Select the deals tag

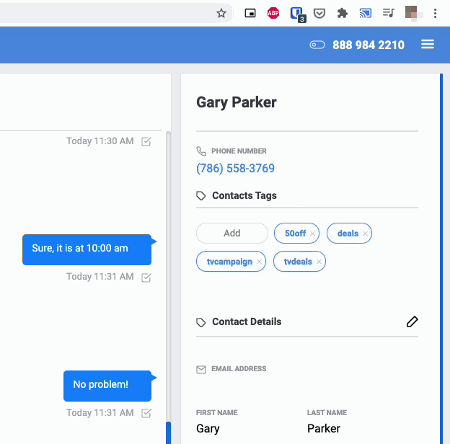348,234
